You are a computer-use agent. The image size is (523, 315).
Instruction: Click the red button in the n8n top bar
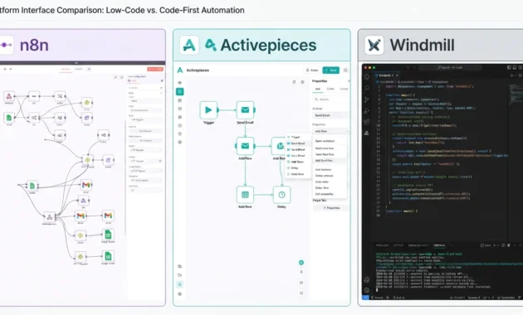[155, 69]
